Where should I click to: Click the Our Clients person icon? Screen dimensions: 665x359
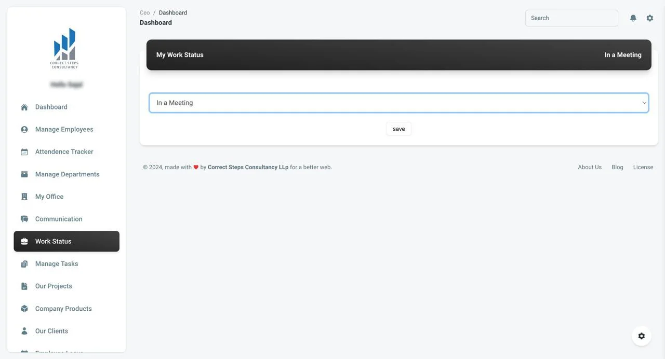pyautogui.click(x=24, y=331)
